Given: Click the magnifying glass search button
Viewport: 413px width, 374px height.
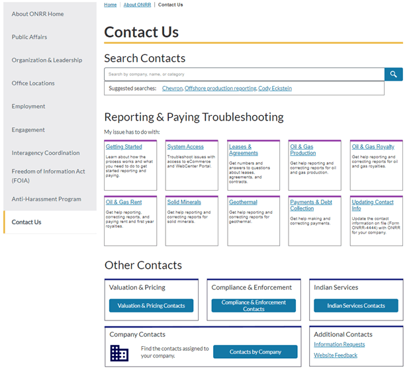Looking at the screenshot, I should click(394, 75).
